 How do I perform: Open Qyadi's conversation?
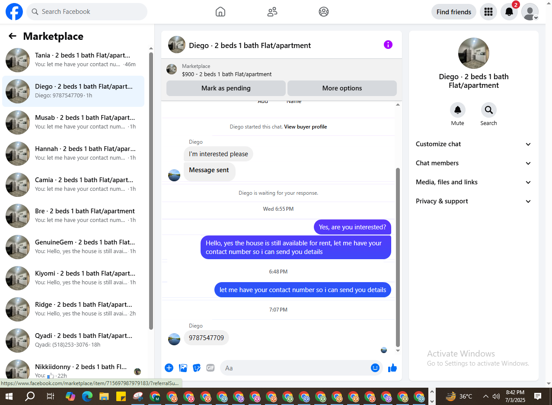coord(73,341)
